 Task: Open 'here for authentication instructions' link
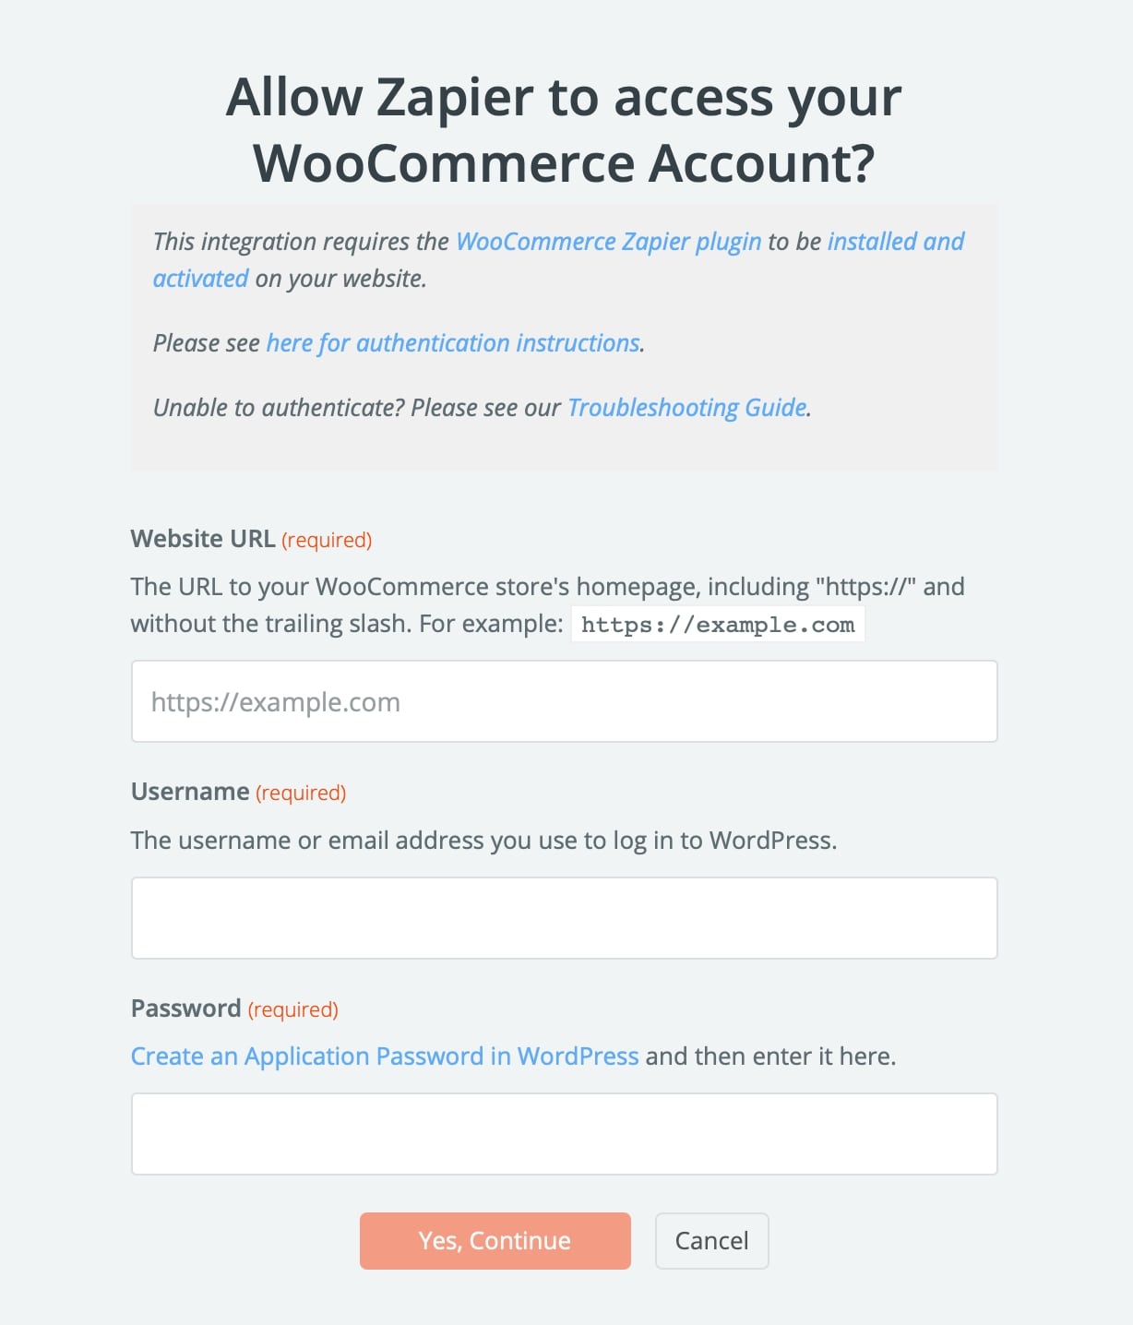[x=453, y=343]
